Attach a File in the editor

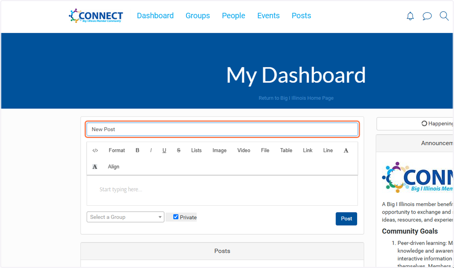pos(265,150)
